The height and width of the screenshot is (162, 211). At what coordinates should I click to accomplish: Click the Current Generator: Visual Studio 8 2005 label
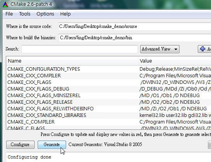coord(105,145)
